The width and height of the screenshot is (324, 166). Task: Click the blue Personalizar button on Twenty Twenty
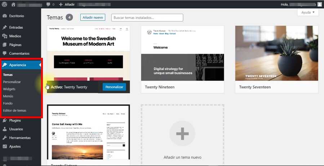point(114,87)
